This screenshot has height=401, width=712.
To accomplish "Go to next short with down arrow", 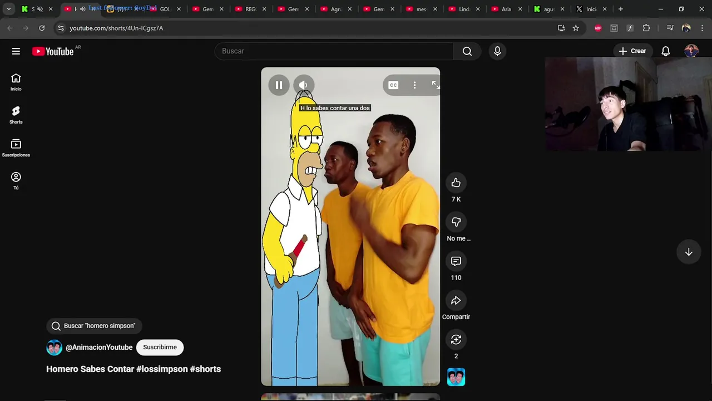I will click(x=689, y=252).
